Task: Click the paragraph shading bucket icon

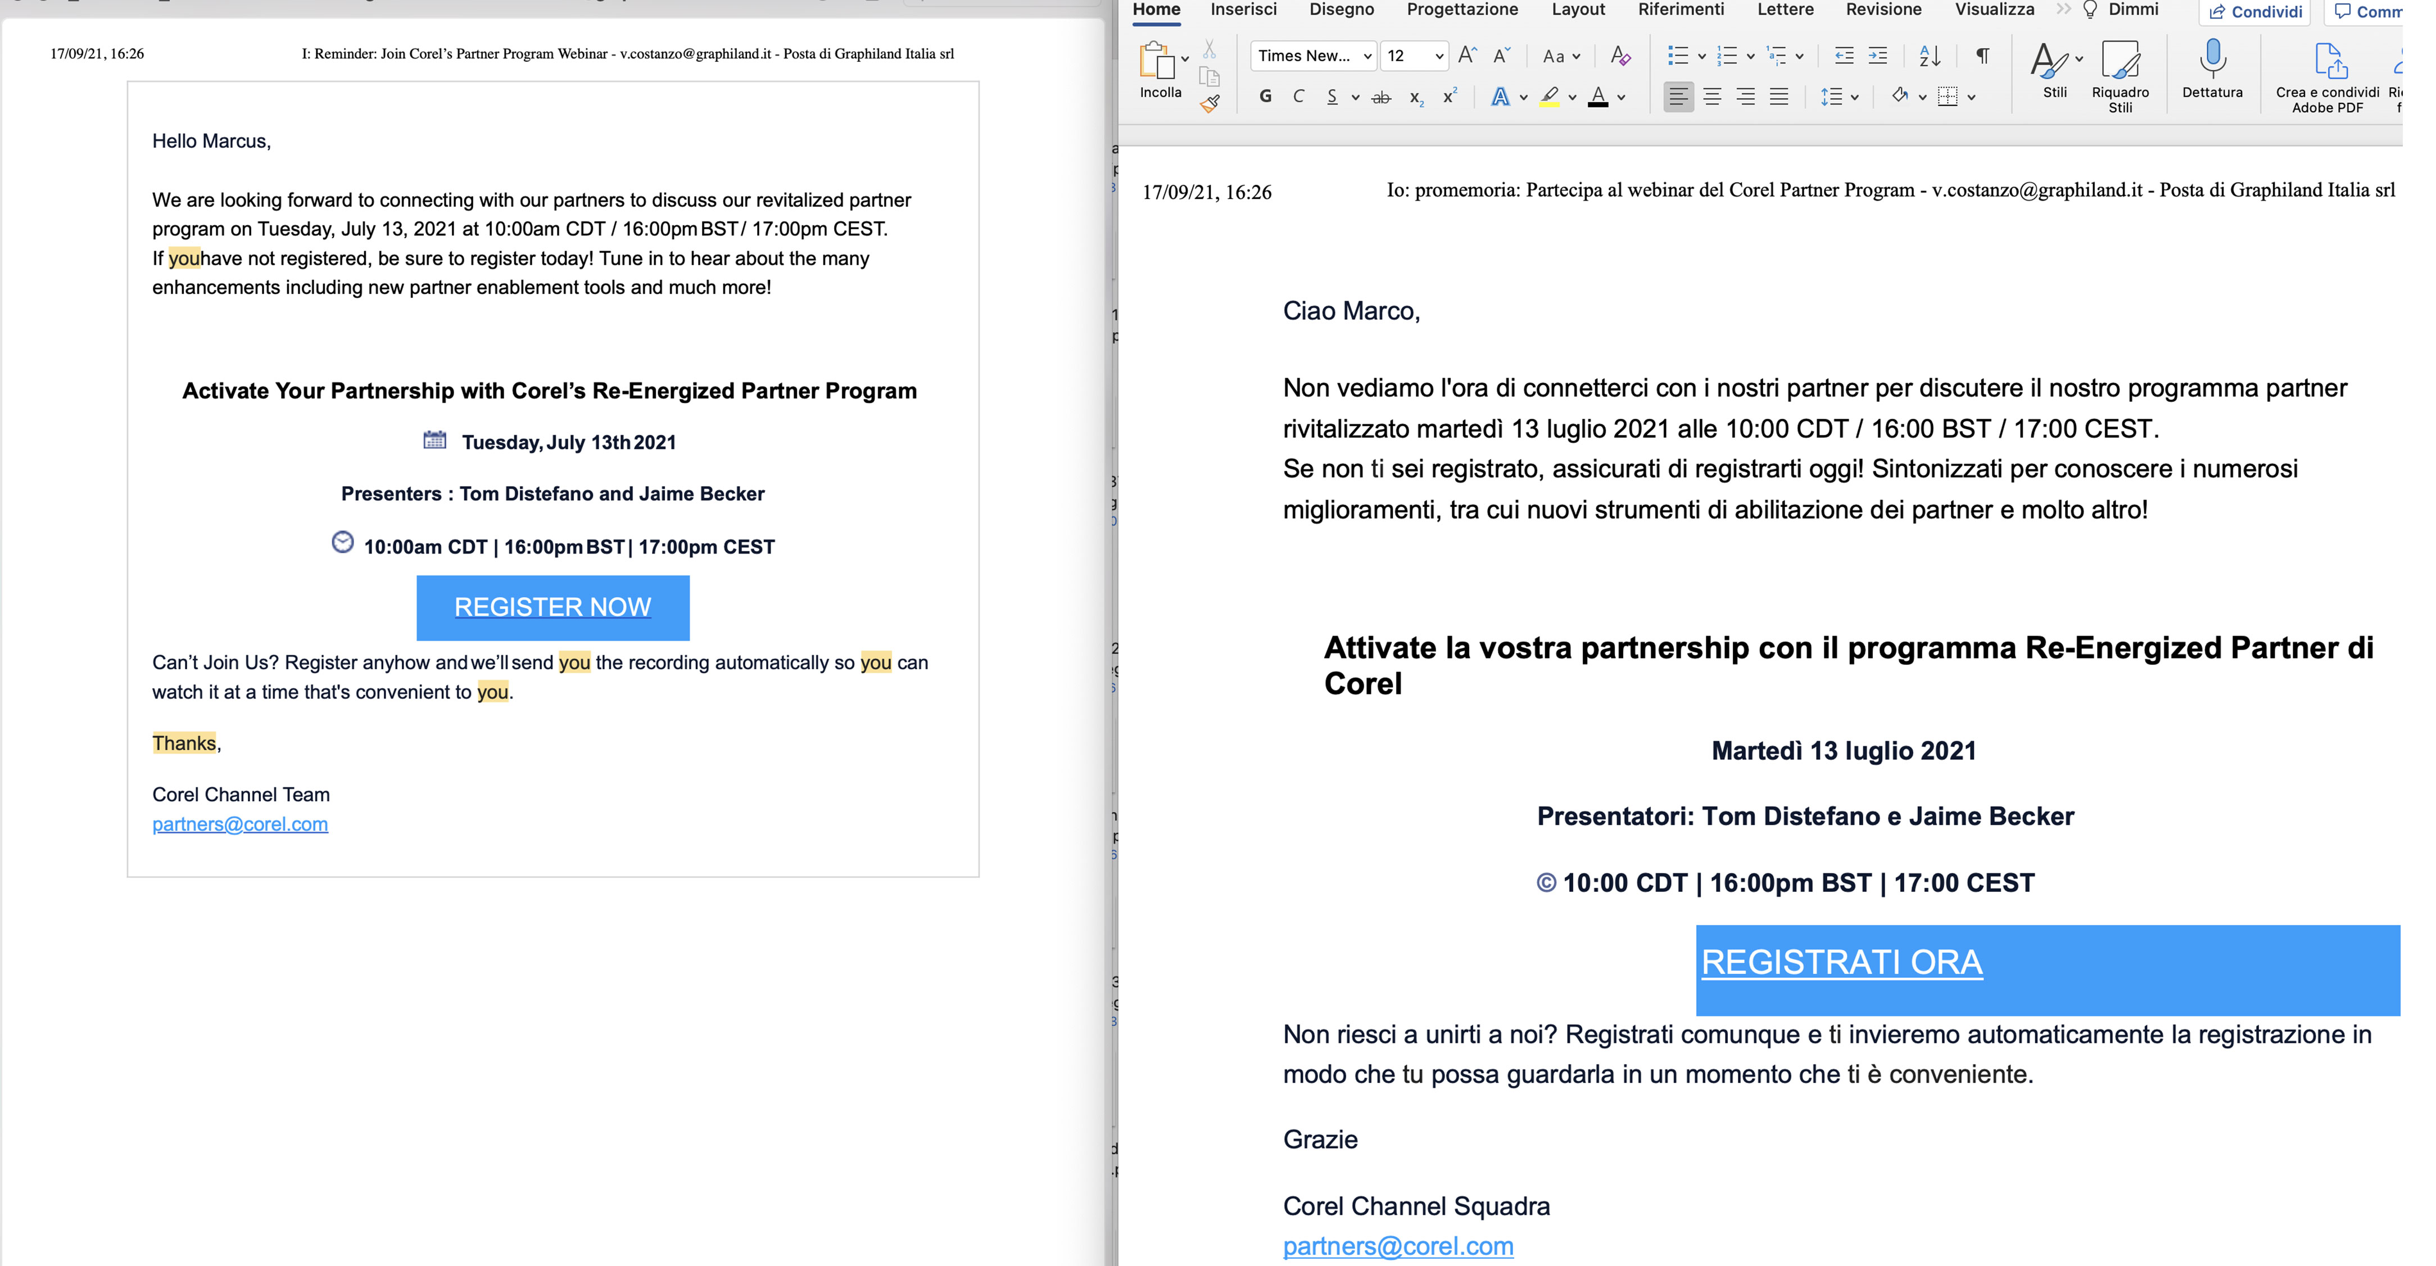Action: click(x=1899, y=96)
